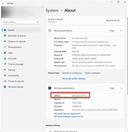The width and height of the screenshot is (128, 132).
Task: Open Time & language settings
Action: (16, 64)
